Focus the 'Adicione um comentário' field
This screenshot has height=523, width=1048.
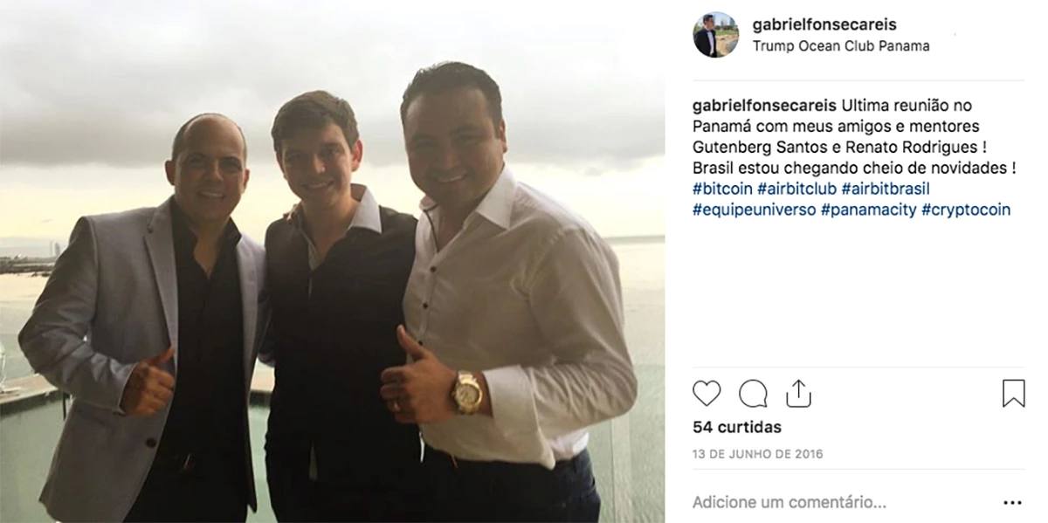click(838, 502)
